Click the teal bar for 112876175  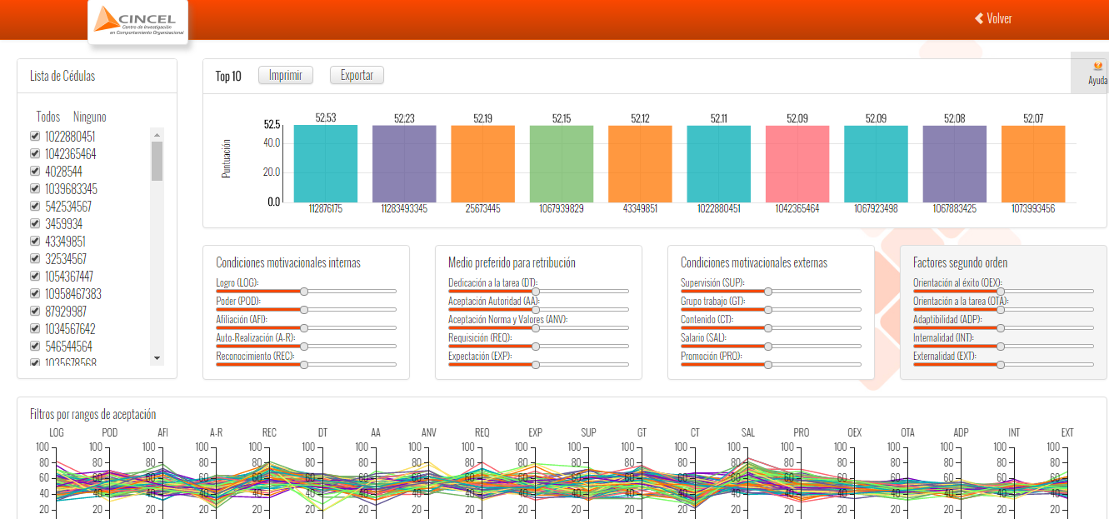(325, 163)
